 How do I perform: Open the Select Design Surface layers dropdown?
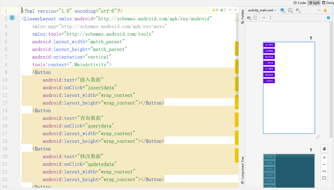pyautogui.click(x=282, y=10)
